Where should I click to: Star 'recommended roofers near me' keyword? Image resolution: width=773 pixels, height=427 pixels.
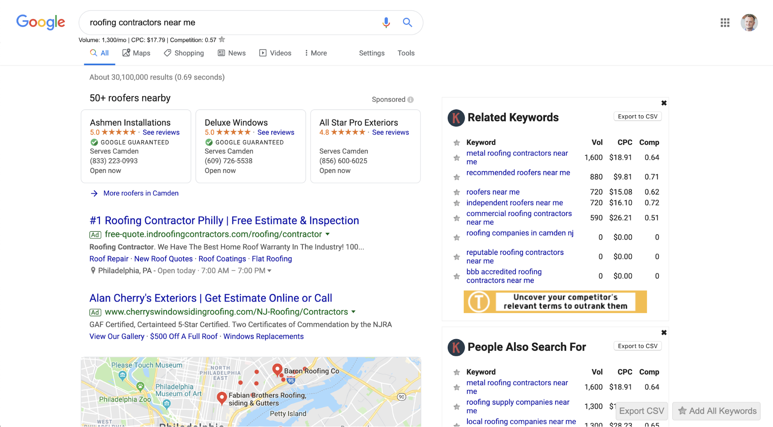tap(456, 177)
